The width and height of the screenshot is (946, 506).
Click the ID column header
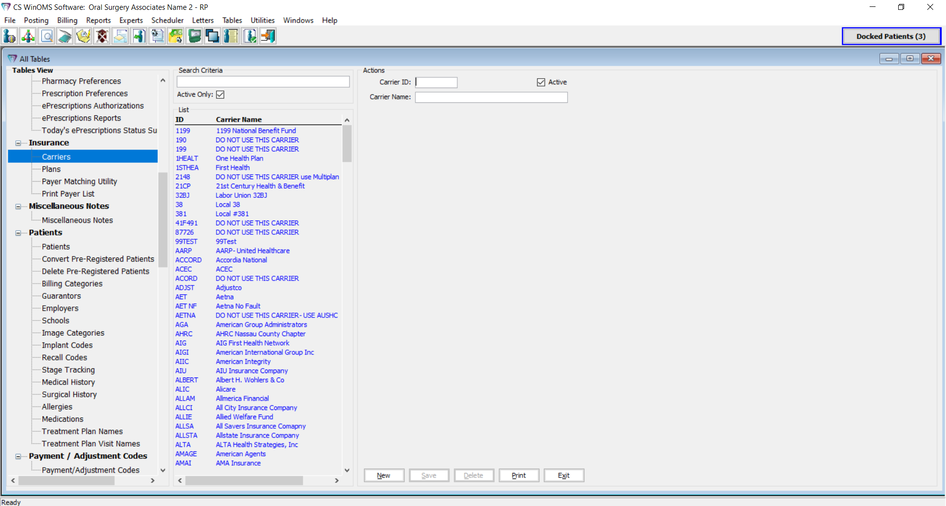179,120
